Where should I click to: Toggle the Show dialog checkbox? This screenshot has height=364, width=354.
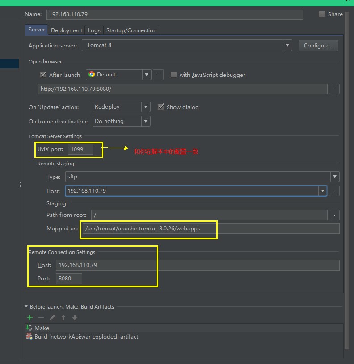[x=161, y=107]
